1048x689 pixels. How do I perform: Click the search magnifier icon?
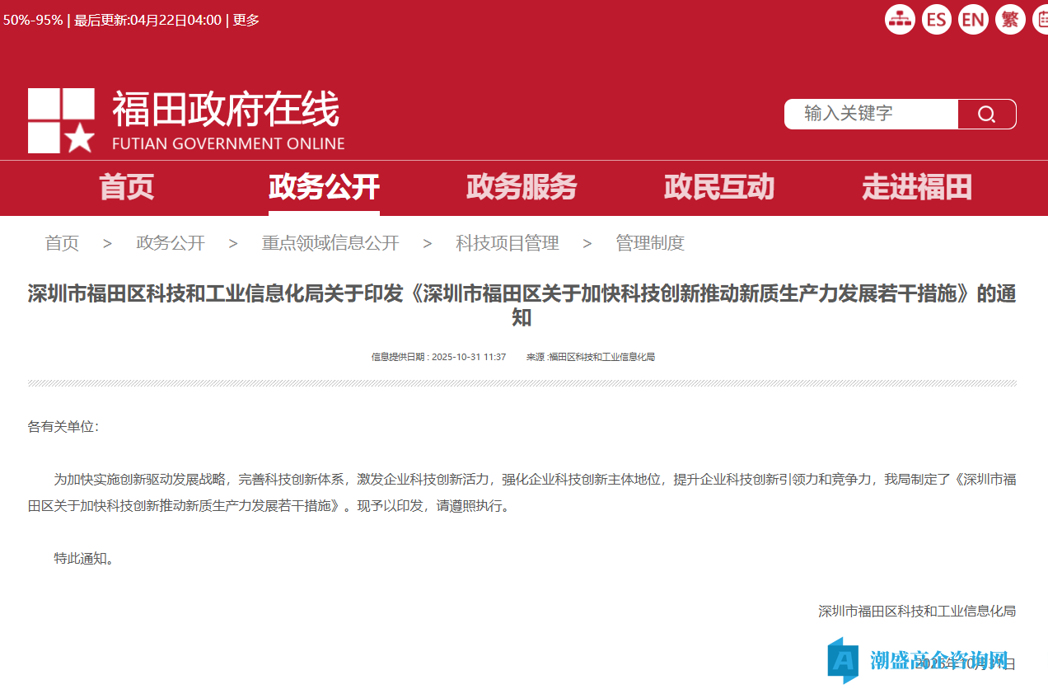click(x=986, y=114)
